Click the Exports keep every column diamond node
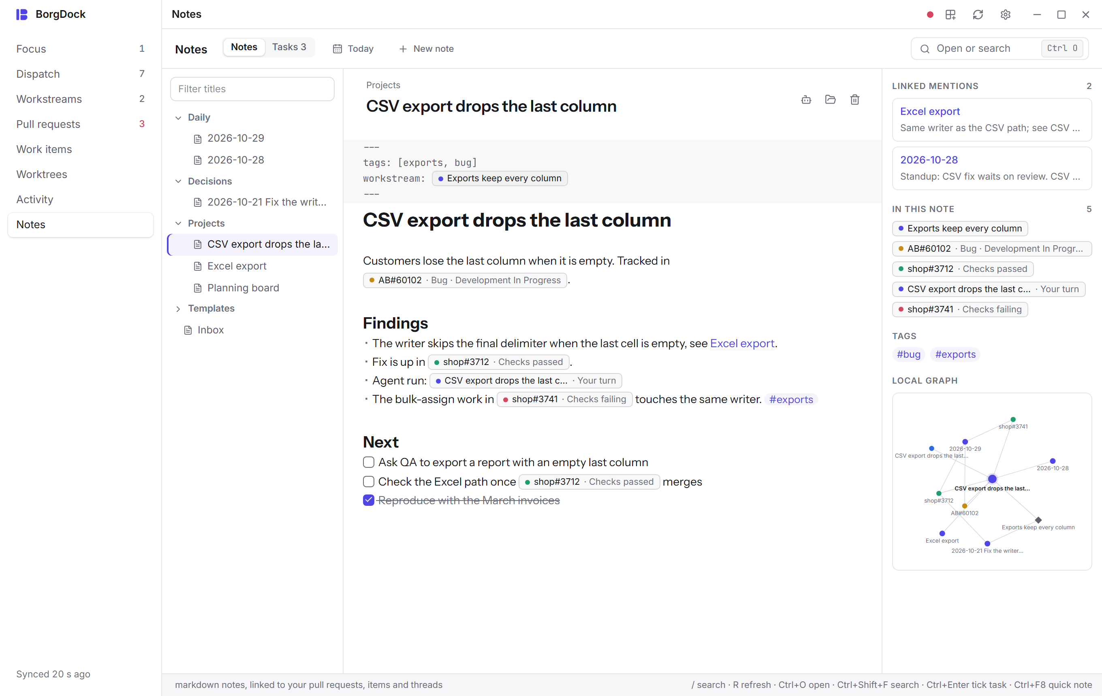Screen dimensions: 1102x696 [1038, 520]
